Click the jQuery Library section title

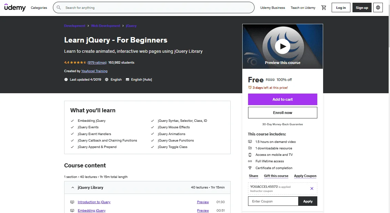click(90, 187)
